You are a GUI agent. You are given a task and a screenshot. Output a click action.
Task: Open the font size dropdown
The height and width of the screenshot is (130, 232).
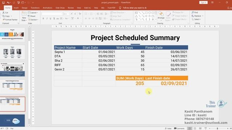[69, 14]
